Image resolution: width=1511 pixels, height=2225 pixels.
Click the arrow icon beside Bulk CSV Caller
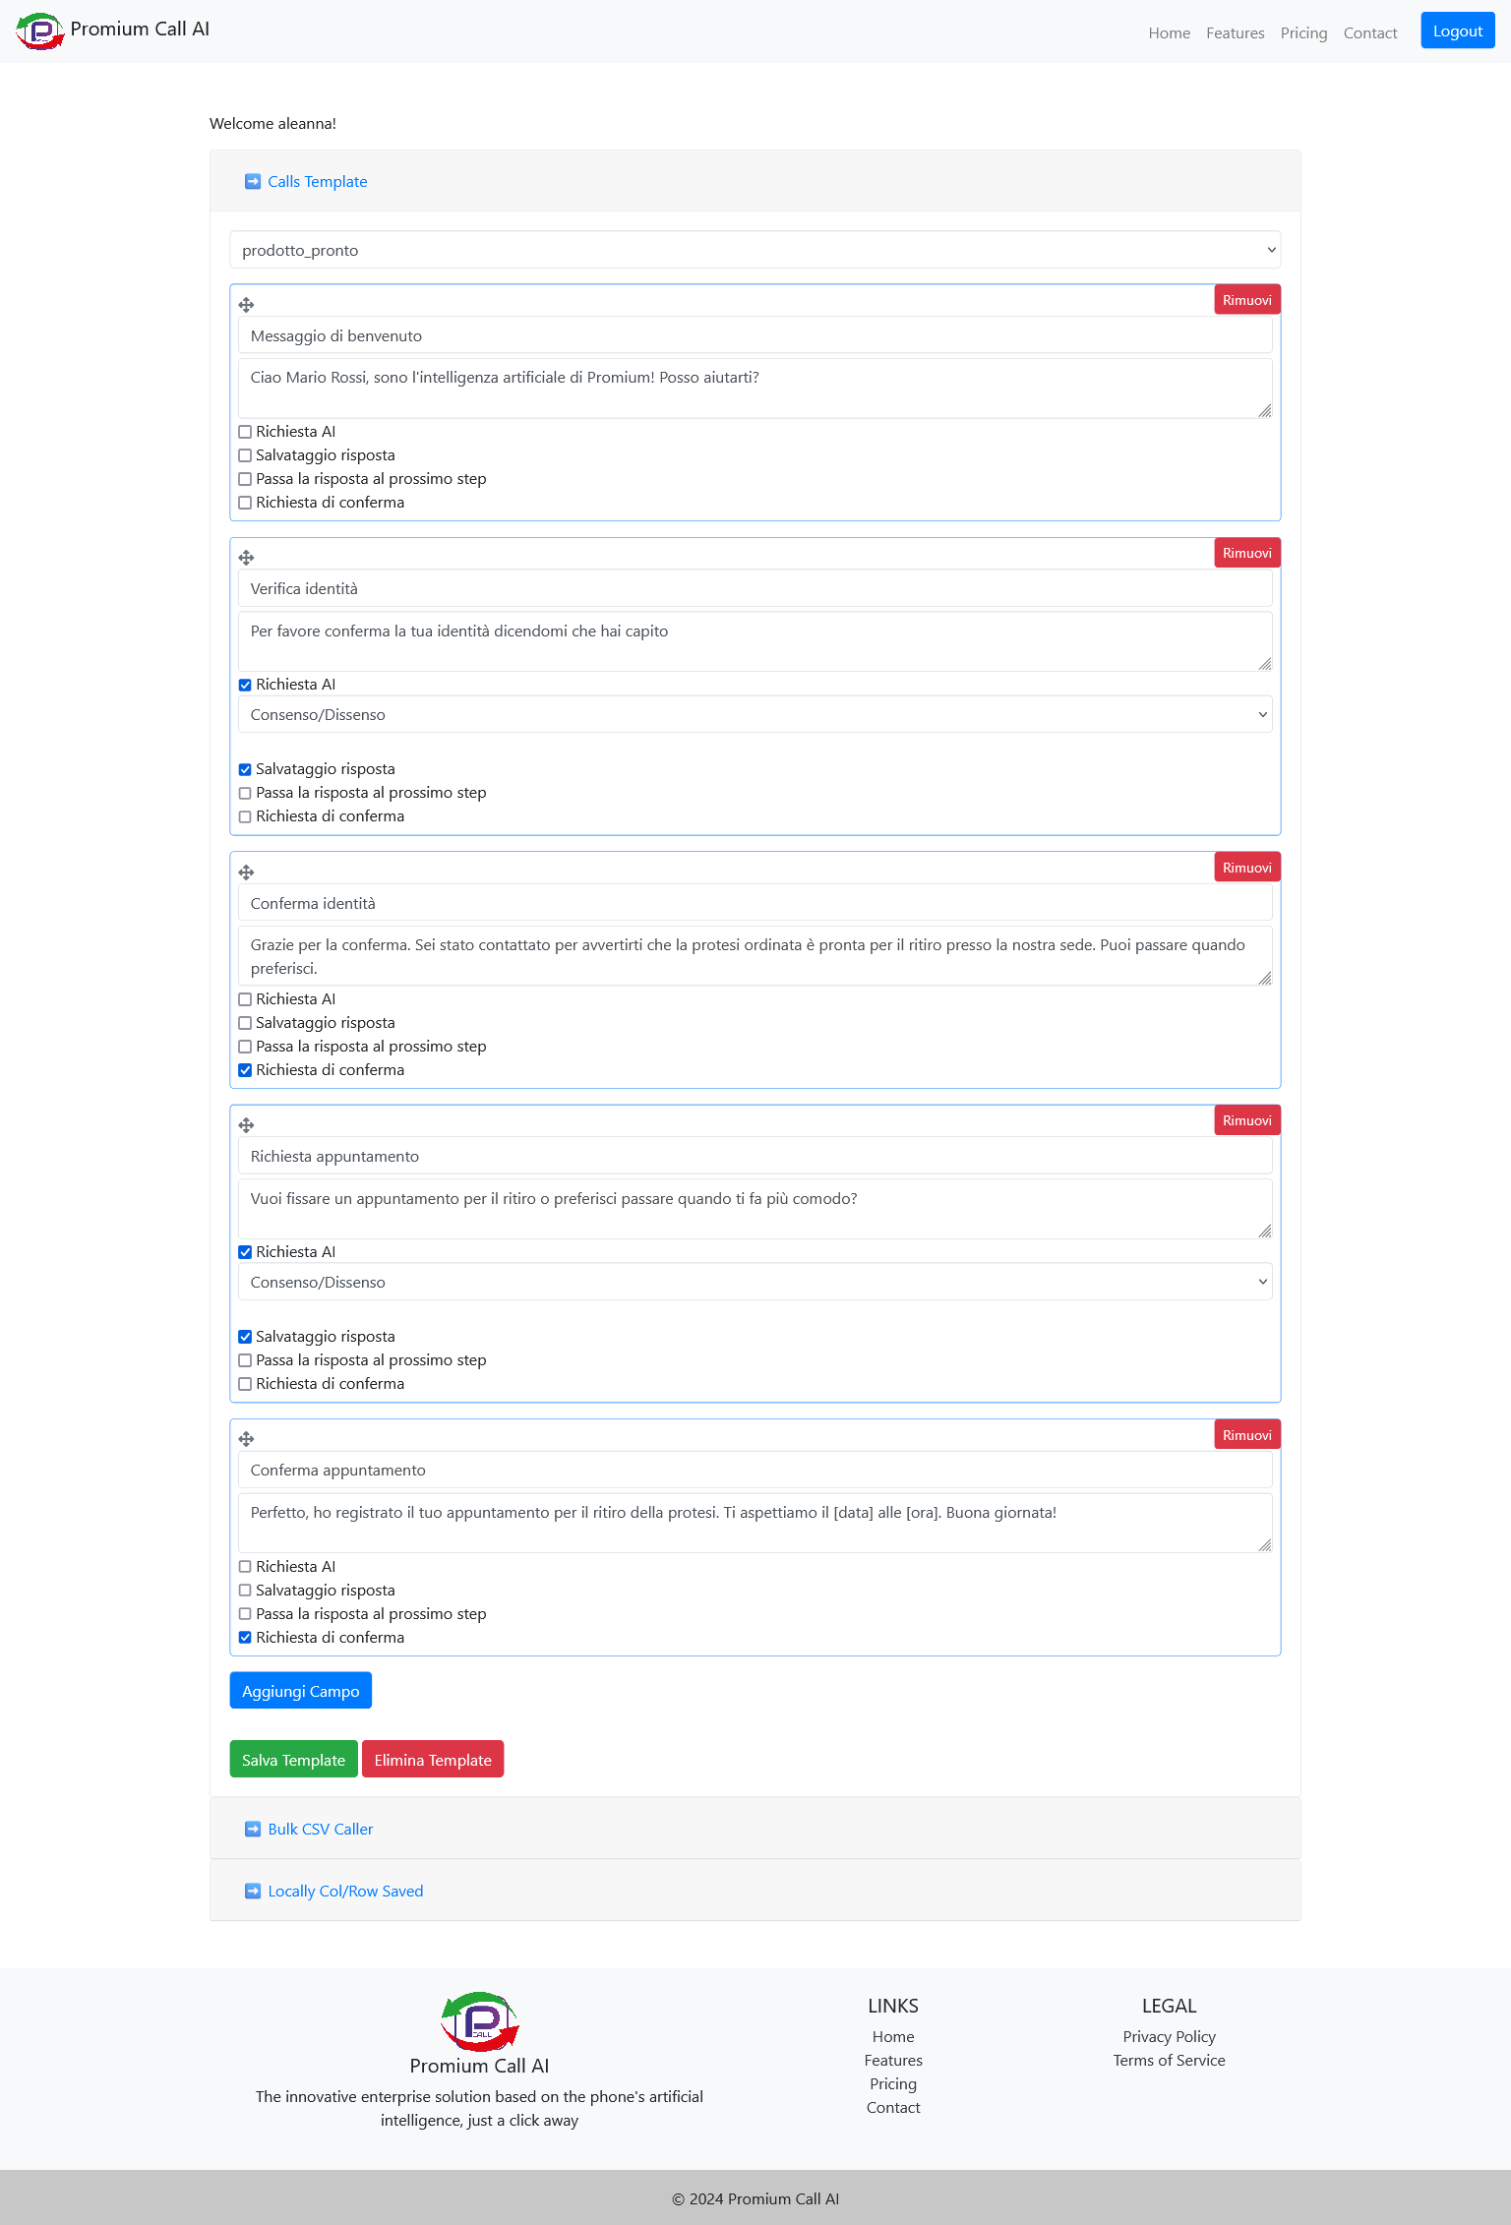tap(253, 1829)
